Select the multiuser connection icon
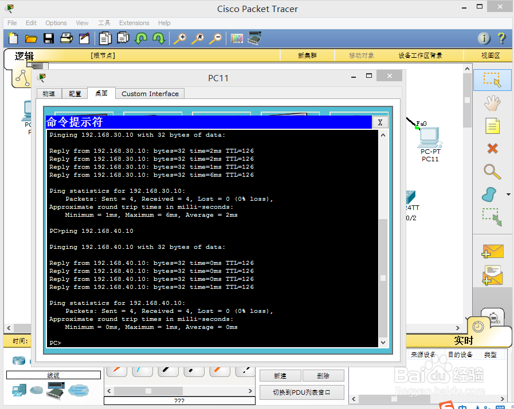The height and width of the screenshot is (409, 514). coord(79,390)
